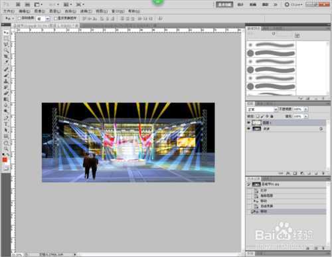Select the Dodge tool
Image resolution: width=332 pixels, height=257 pixels.
6,112
